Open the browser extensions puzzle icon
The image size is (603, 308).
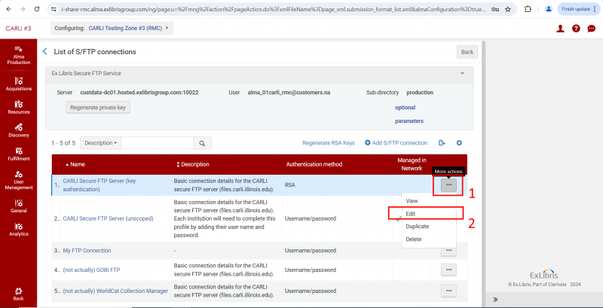point(528,9)
